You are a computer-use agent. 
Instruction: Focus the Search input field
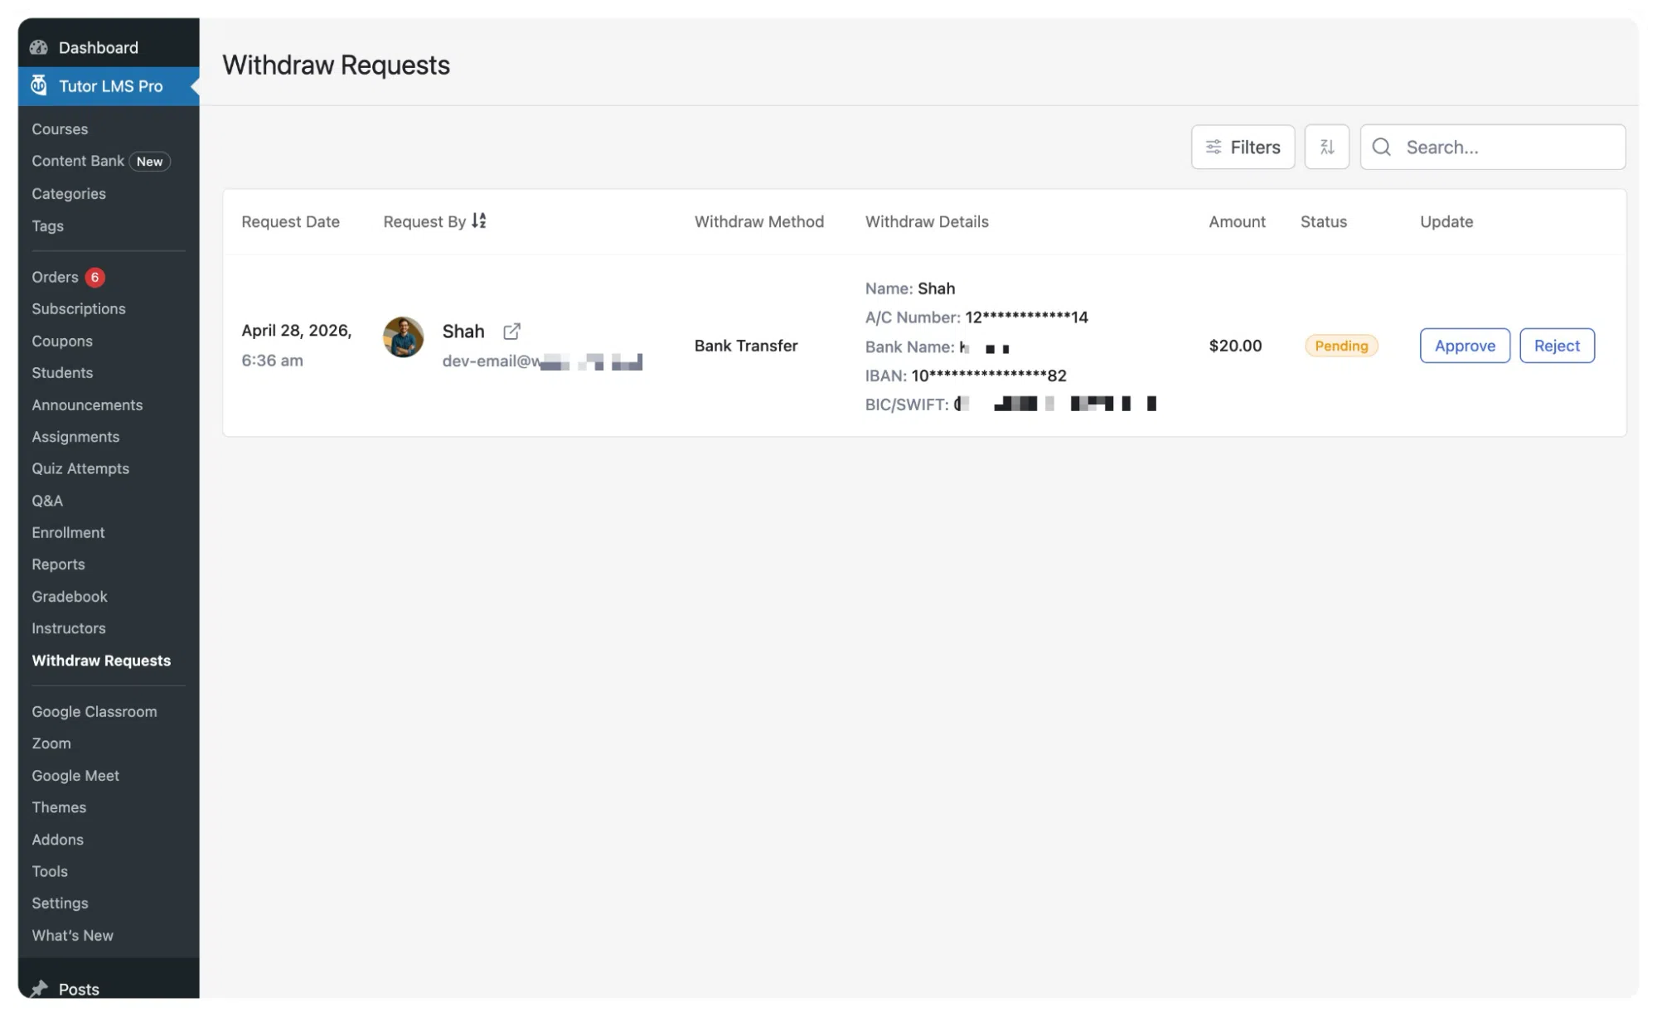point(1493,147)
